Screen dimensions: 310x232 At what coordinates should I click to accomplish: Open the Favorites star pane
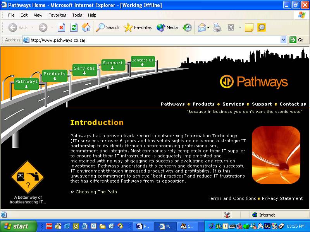(138, 27)
